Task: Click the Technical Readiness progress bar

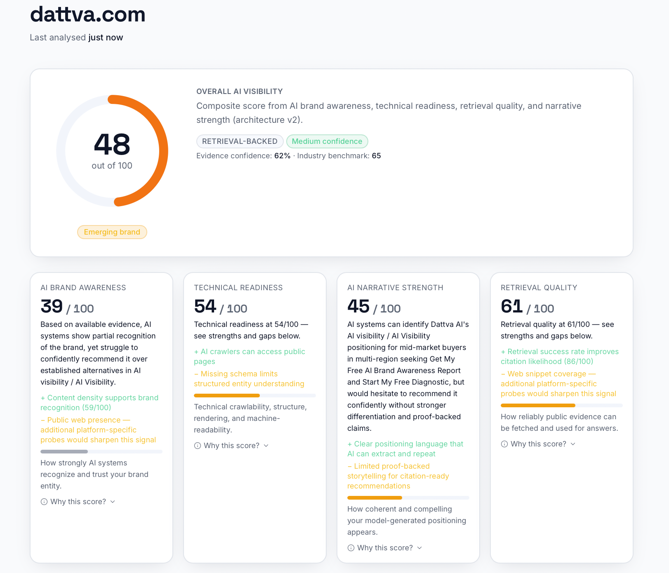Action: pos(255,395)
